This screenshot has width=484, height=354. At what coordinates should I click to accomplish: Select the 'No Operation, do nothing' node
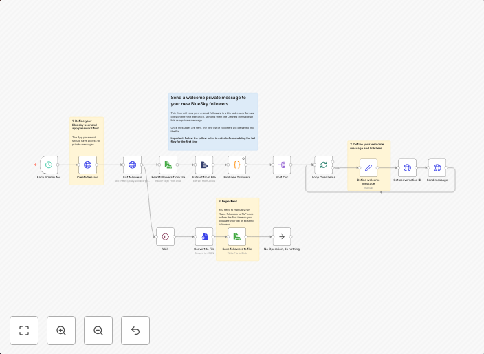[x=282, y=236]
